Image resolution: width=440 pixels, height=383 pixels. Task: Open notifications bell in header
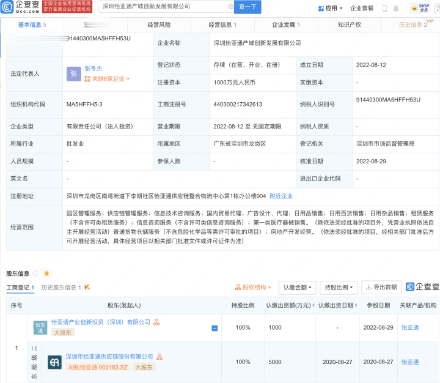(x=396, y=9)
